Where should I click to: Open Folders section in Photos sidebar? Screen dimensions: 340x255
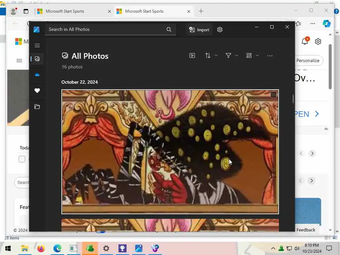(37, 107)
